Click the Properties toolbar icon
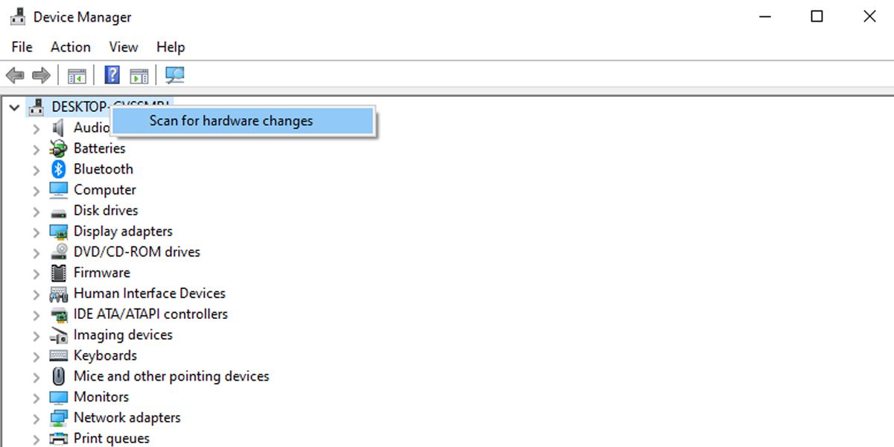The image size is (894, 447). point(138,74)
